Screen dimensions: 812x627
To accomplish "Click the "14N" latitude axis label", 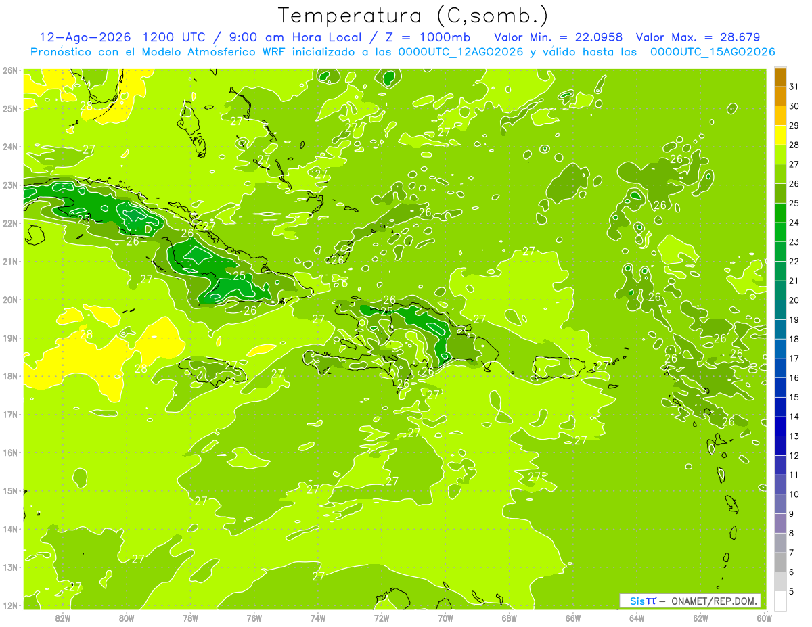I will pyautogui.click(x=10, y=529).
